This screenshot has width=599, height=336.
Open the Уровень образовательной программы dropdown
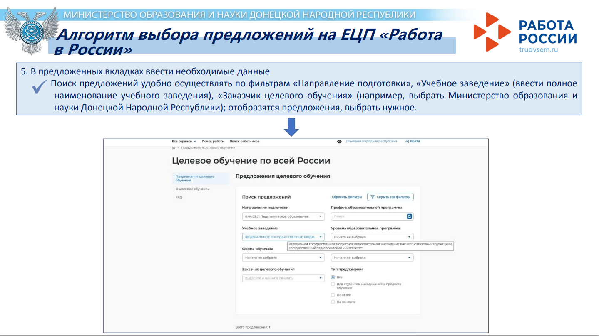372,237
